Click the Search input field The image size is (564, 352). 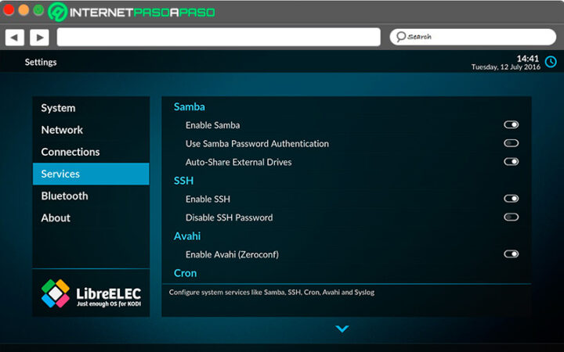pyautogui.click(x=473, y=37)
